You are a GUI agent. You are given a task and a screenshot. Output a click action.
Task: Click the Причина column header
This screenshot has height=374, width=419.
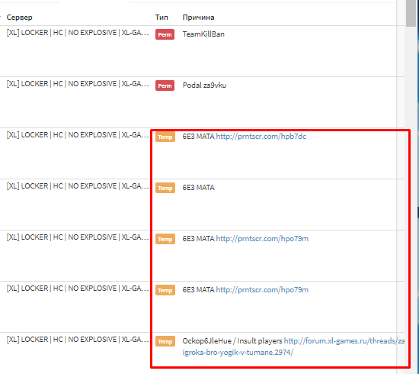198,18
